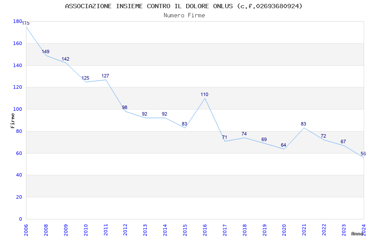Click x-axis year 2020
Image resolution: width=368 pixels, height=238 pixels.
284,230
